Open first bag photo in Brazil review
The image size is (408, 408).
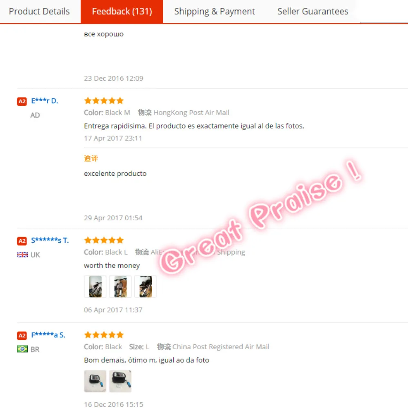point(95,381)
